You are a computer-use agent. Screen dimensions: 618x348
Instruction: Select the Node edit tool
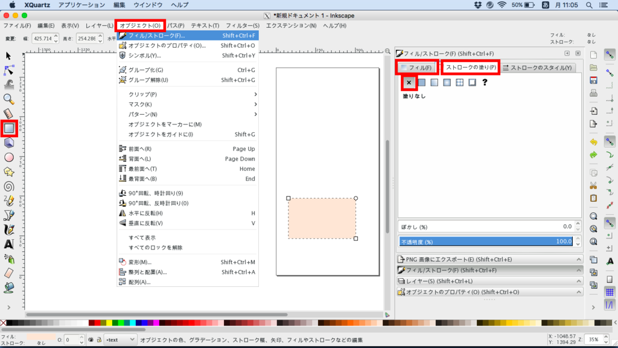(8, 70)
